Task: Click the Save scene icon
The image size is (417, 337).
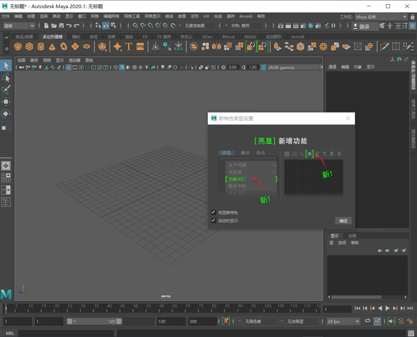Action: coord(61,26)
